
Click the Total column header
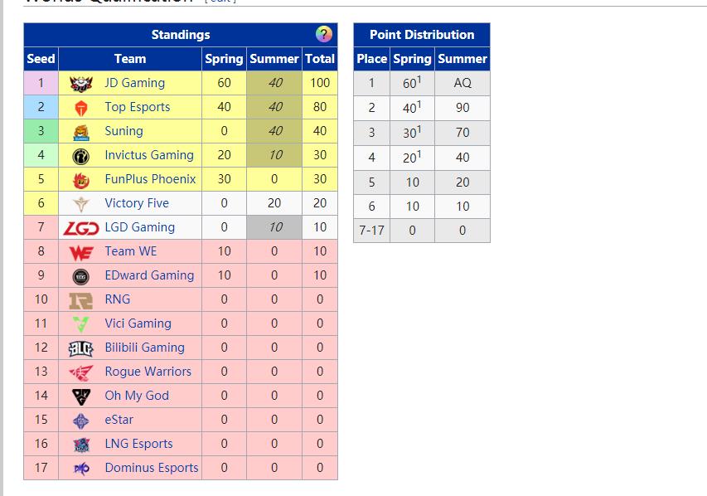320,59
